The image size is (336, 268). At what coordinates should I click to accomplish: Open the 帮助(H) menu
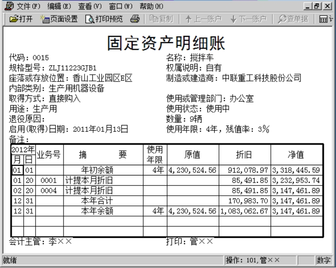pyautogui.click(x=151, y=6)
